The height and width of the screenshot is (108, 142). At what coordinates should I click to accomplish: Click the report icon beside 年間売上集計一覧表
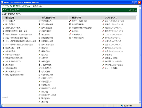pyautogui.click(x=4, y=48)
